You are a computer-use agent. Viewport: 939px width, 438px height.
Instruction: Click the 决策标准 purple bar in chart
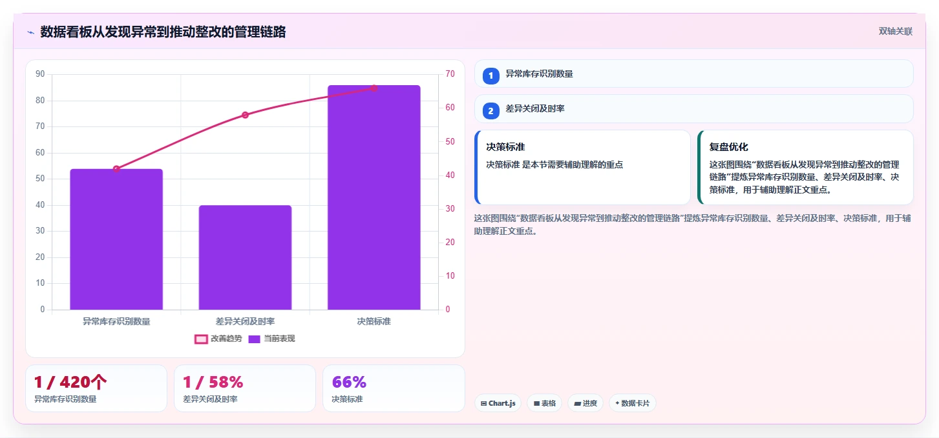pyautogui.click(x=374, y=197)
